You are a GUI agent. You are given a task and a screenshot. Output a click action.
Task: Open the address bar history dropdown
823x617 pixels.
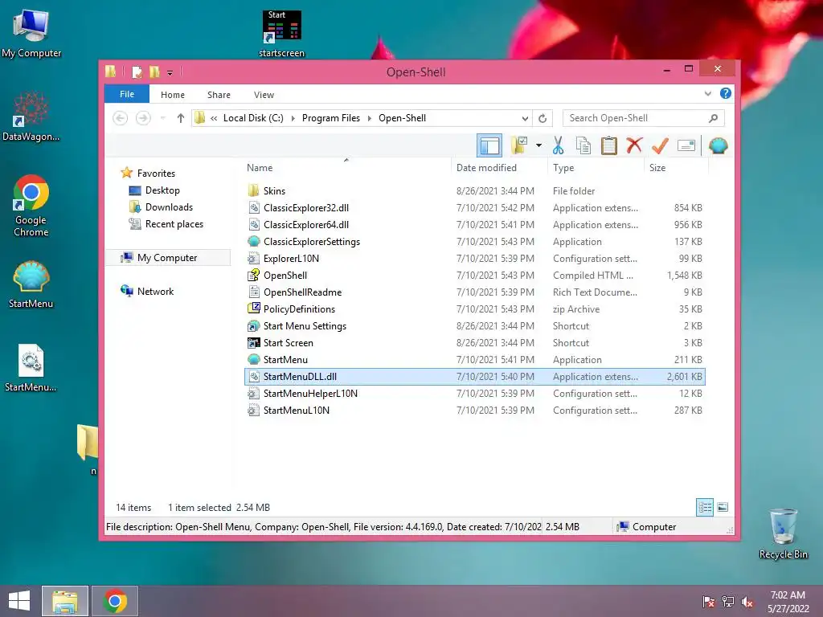point(524,118)
